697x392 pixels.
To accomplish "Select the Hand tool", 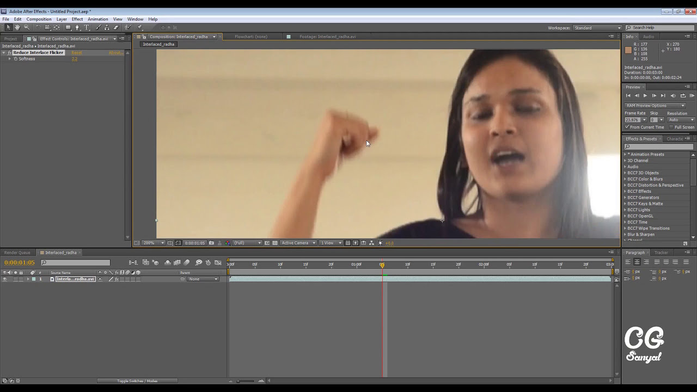I will click(17, 27).
